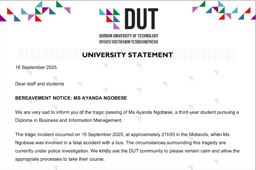Select the 'Durban University of Technology' text
Viewport: 256px width, 170px height.
(x=129, y=36)
